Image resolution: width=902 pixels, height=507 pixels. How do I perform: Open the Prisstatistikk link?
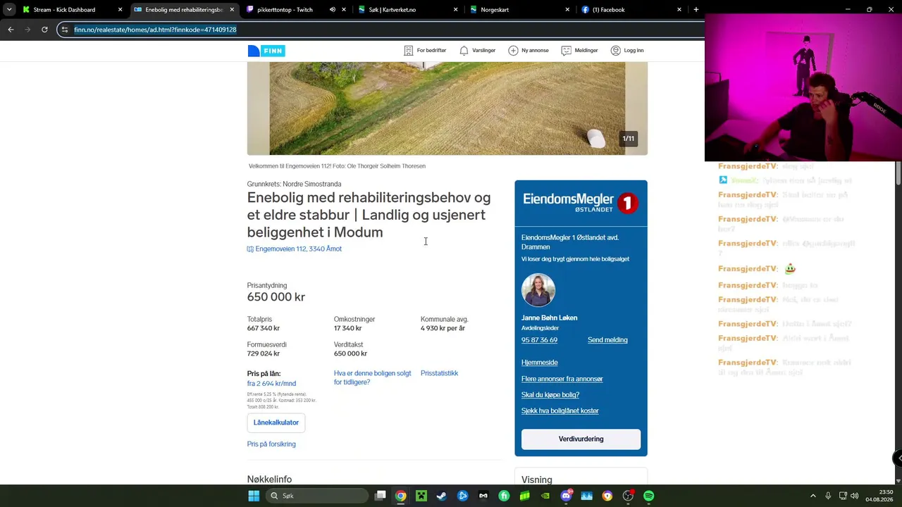coord(439,373)
